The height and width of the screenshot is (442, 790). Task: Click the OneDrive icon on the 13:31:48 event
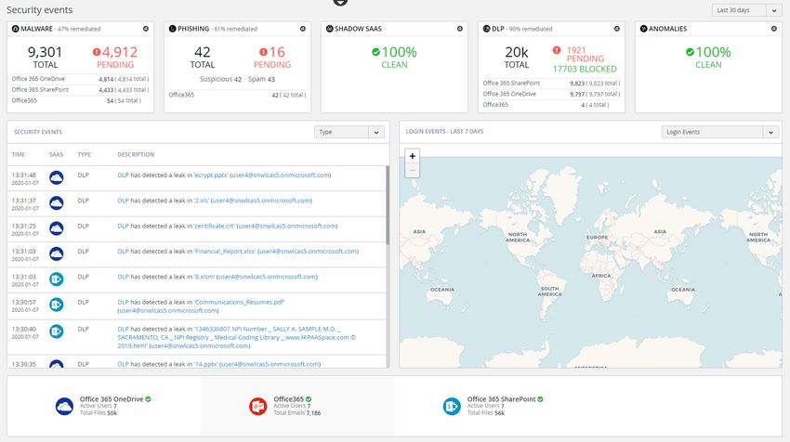(57, 177)
